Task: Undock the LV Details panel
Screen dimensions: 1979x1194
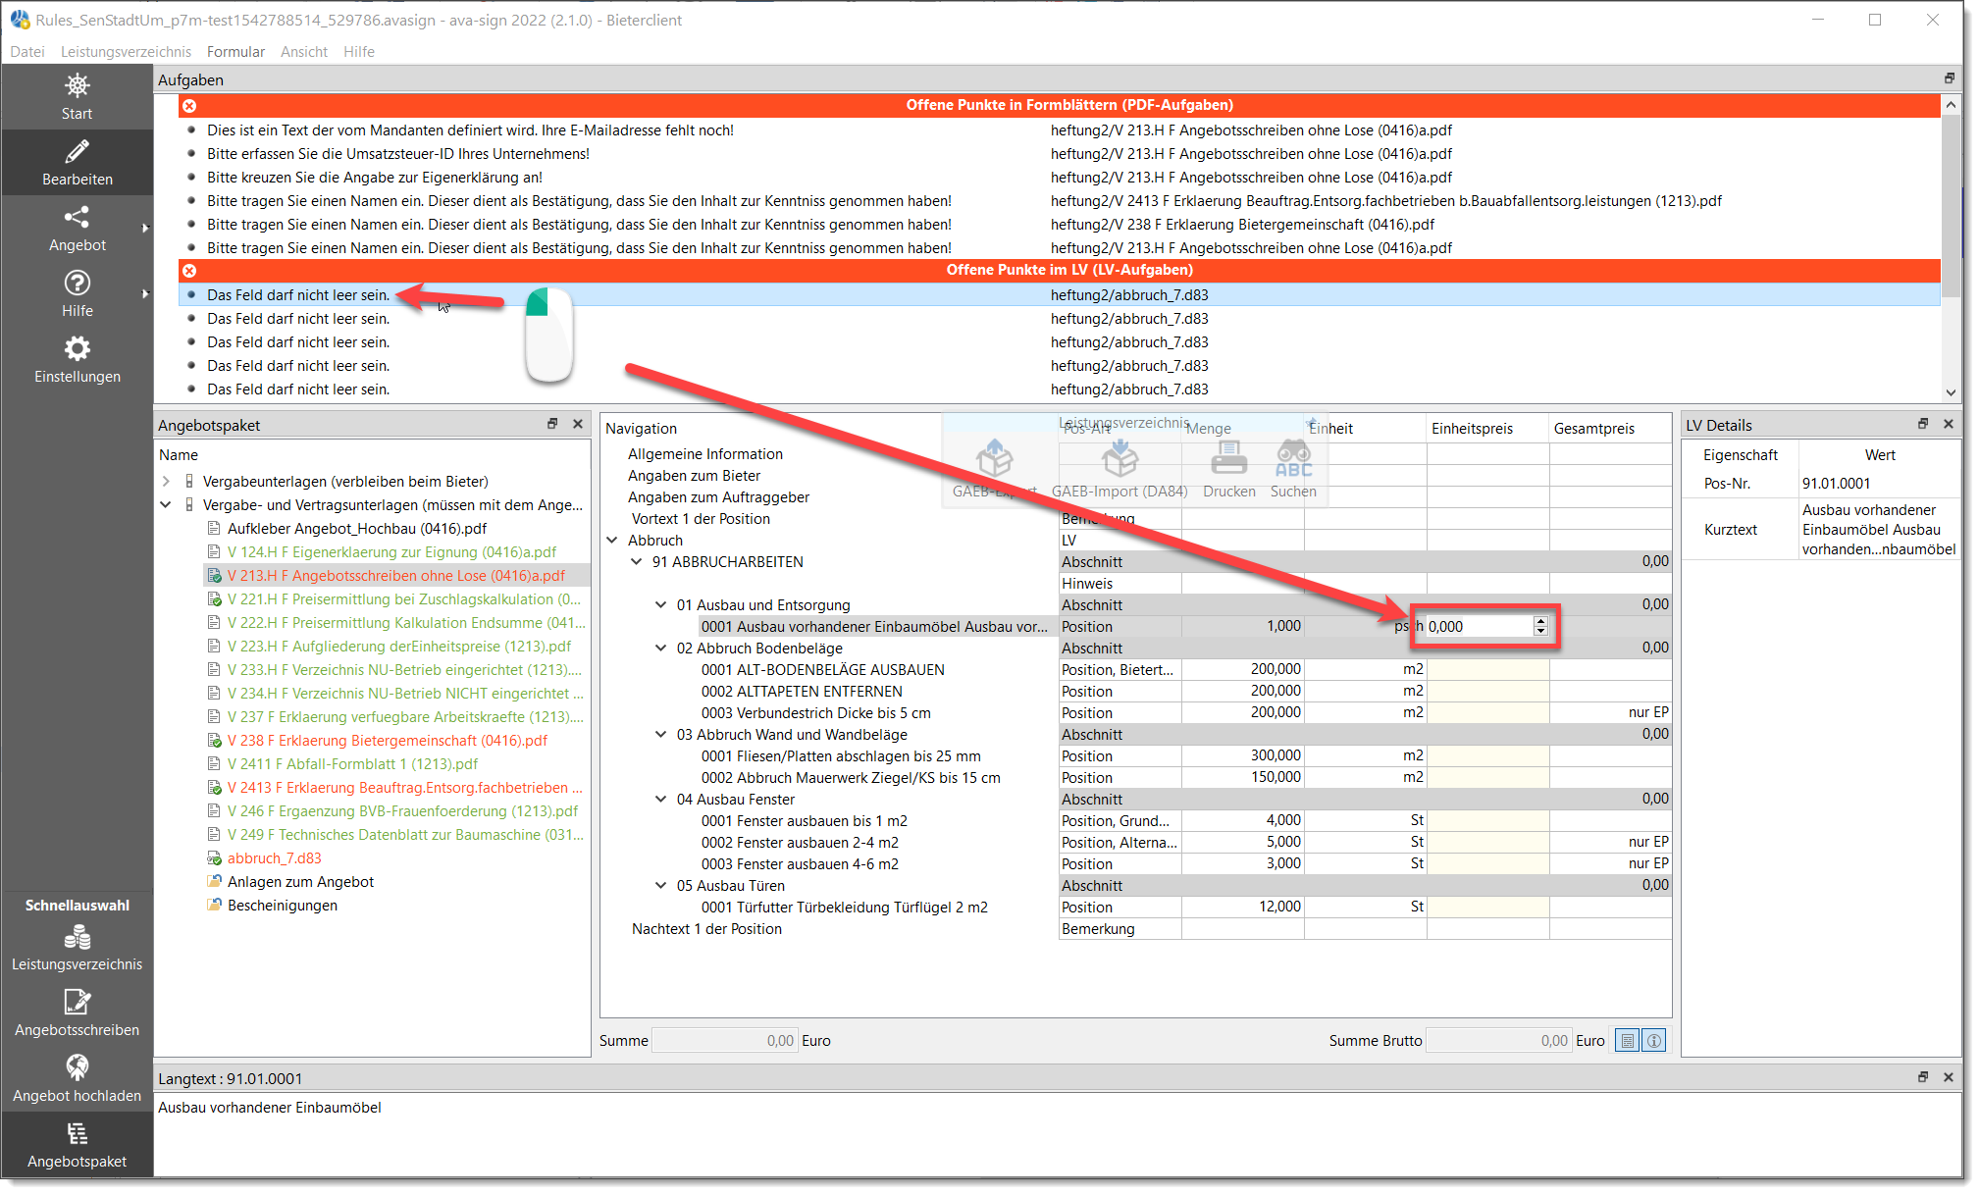Action: pos(1923,424)
